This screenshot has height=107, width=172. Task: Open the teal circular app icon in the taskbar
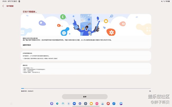pyautogui.click(x=63, y=104)
